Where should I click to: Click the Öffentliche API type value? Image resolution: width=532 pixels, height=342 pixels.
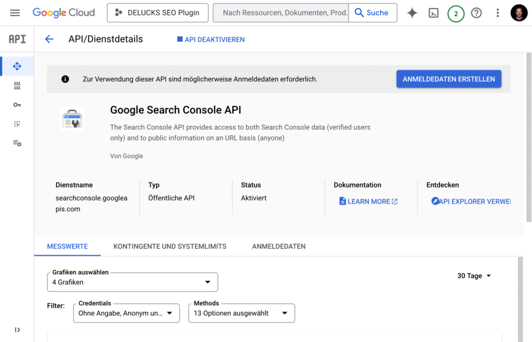171,198
